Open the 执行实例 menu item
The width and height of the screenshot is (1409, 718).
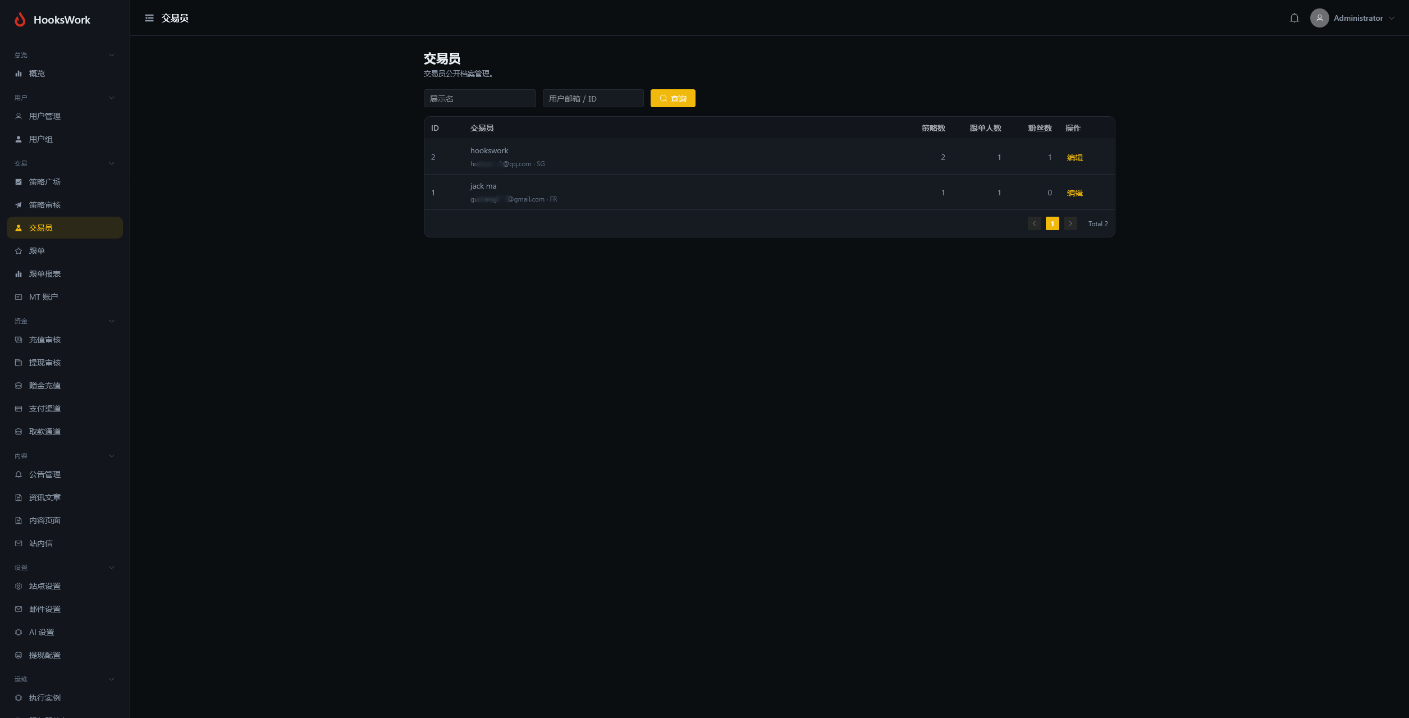coord(65,698)
